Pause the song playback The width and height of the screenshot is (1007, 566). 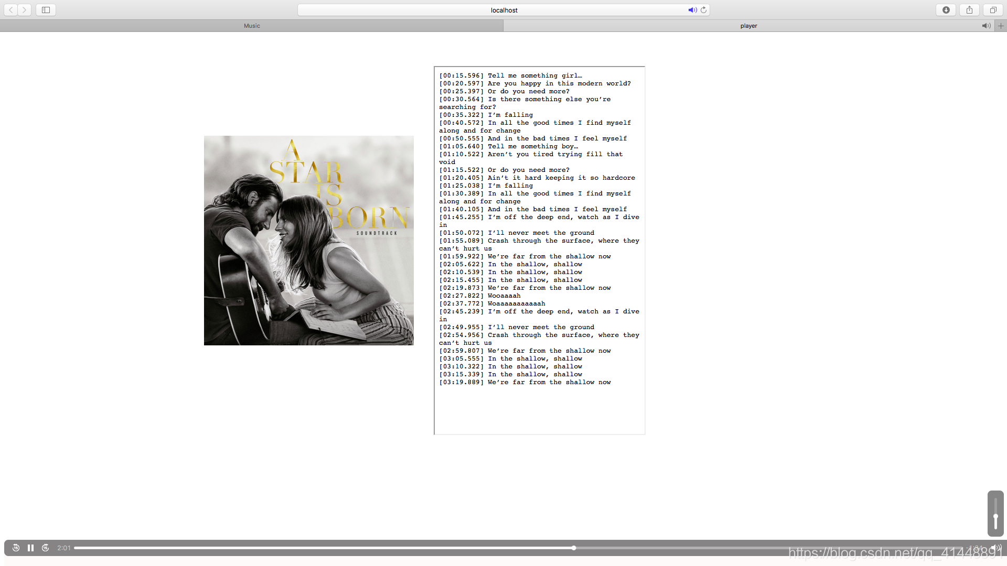(x=30, y=548)
